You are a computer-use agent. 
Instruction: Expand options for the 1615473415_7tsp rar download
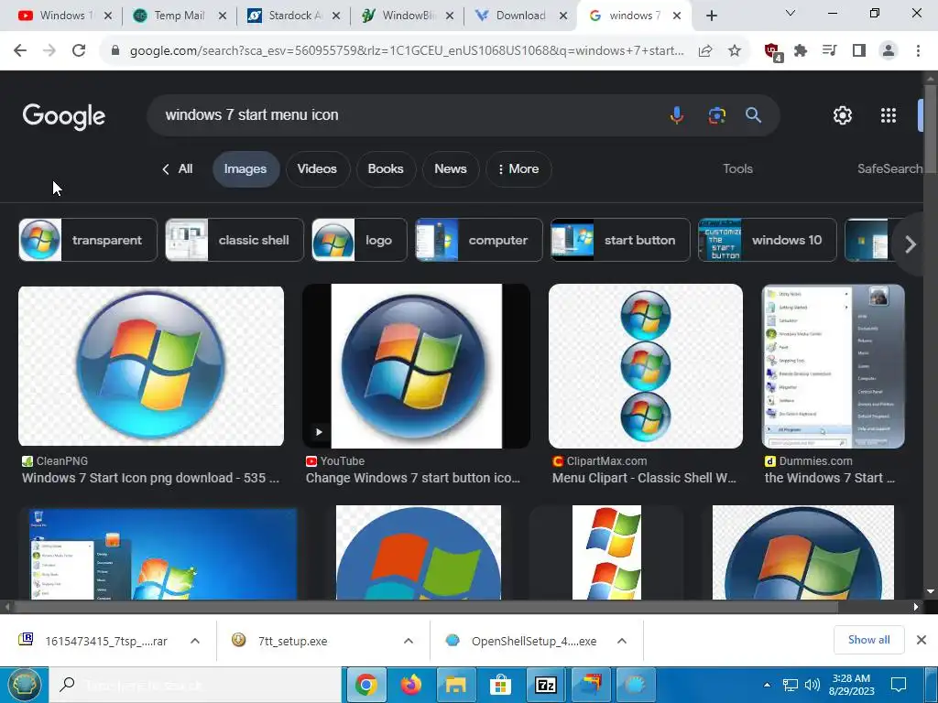click(195, 641)
